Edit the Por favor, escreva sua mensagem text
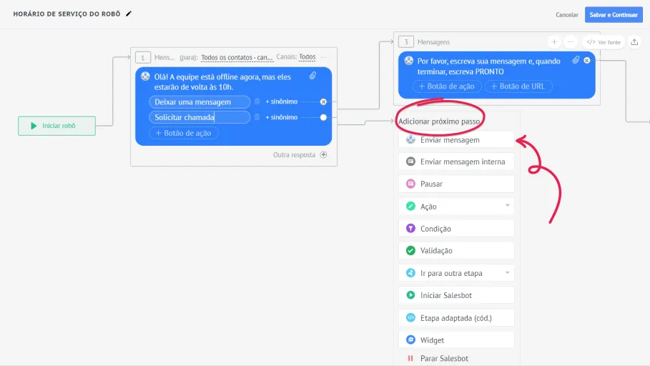This screenshot has width=650, height=366. click(488, 66)
